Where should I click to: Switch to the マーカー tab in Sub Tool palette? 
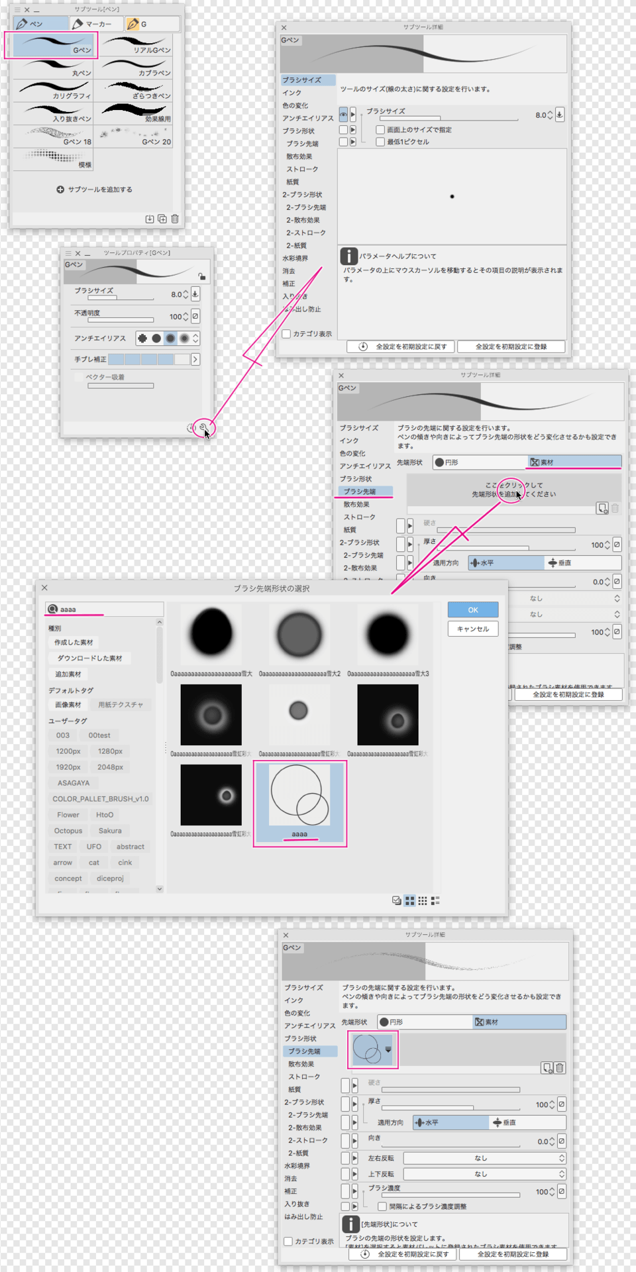96,24
